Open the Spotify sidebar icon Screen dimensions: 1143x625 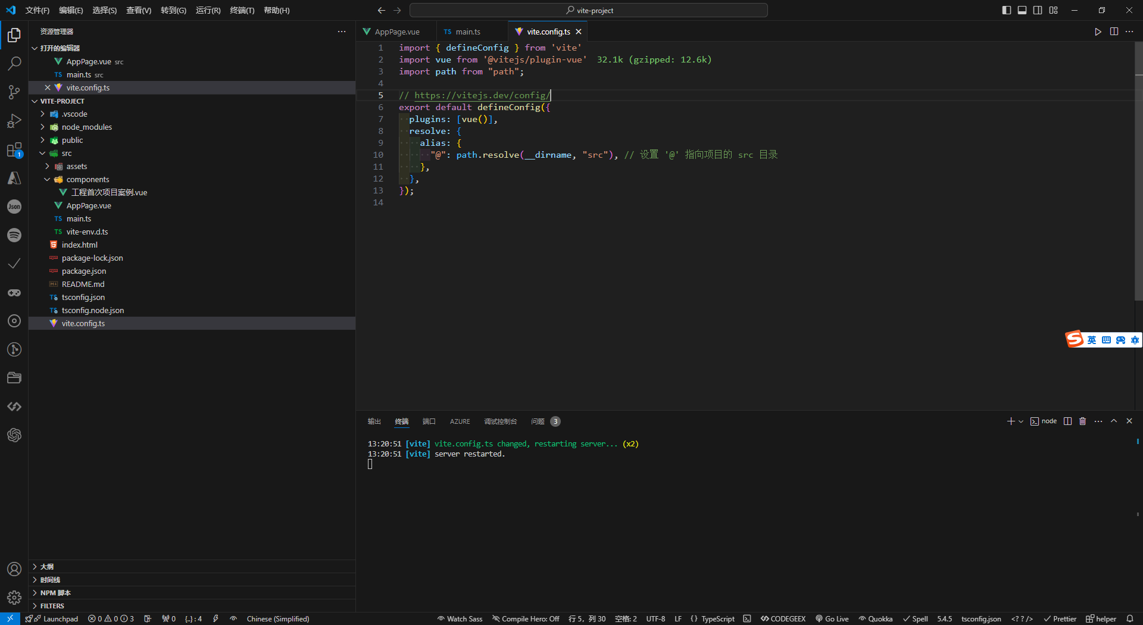pyautogui.click(x=14, y=235)
